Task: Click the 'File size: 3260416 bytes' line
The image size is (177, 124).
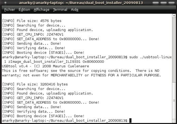Action: [x=35, y=84]
